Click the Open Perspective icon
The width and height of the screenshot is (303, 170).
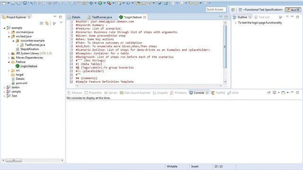233,9
